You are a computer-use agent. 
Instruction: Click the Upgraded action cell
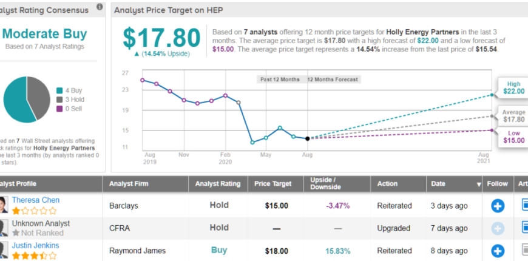394,228
